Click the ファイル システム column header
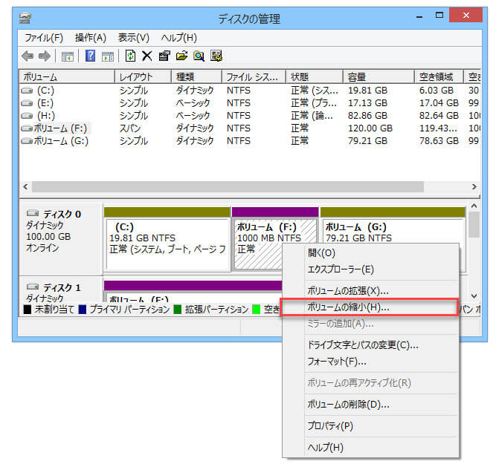Viewport: 496px width, 464px height. [253, 77]
